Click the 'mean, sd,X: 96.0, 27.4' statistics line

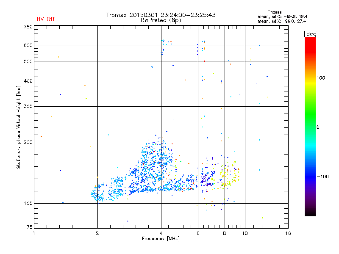click(x=282, y=21)
